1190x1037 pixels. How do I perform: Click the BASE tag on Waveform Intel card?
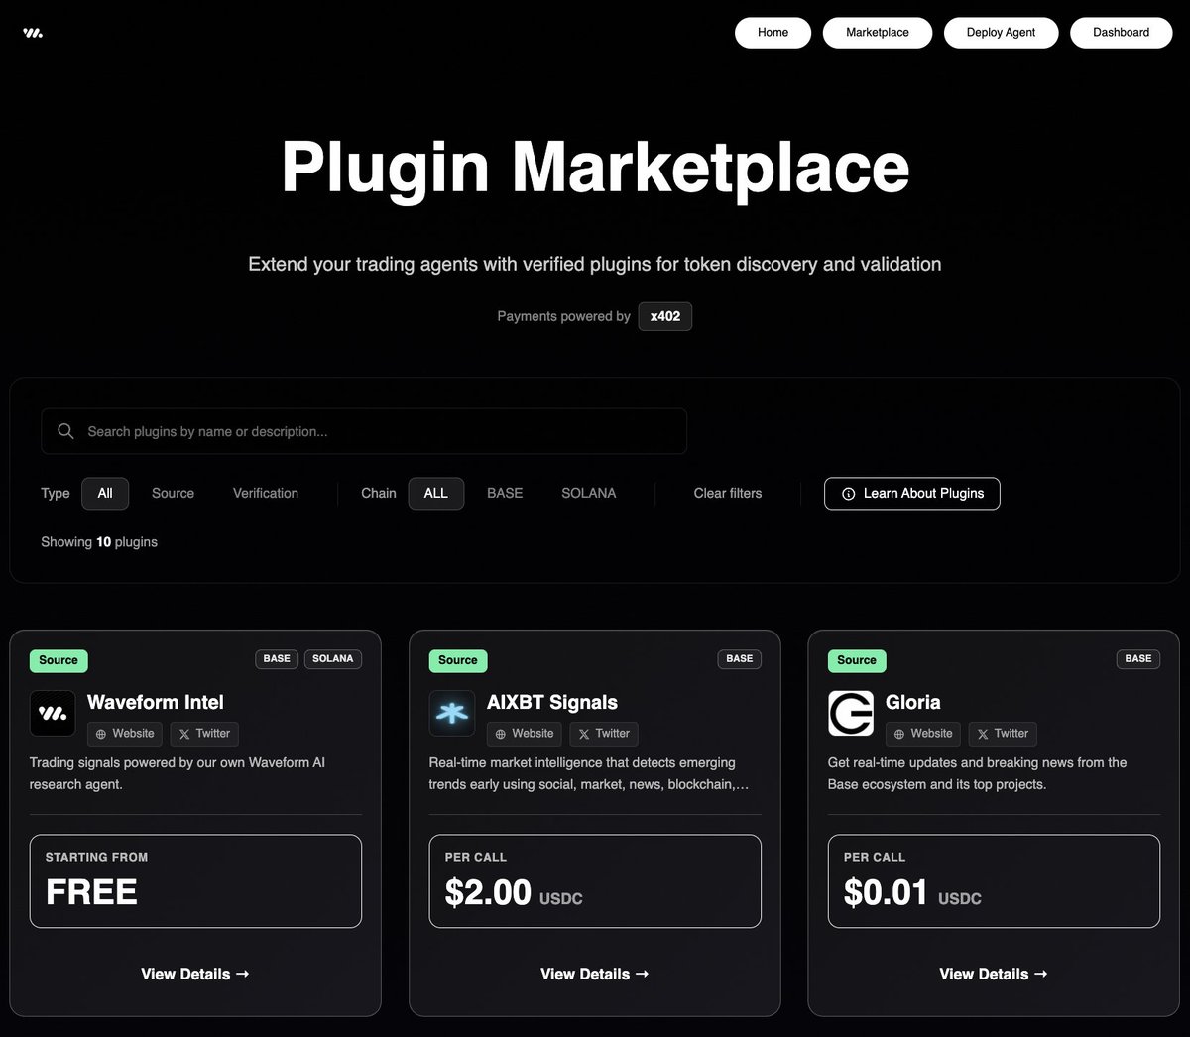[x=277, y=659]
